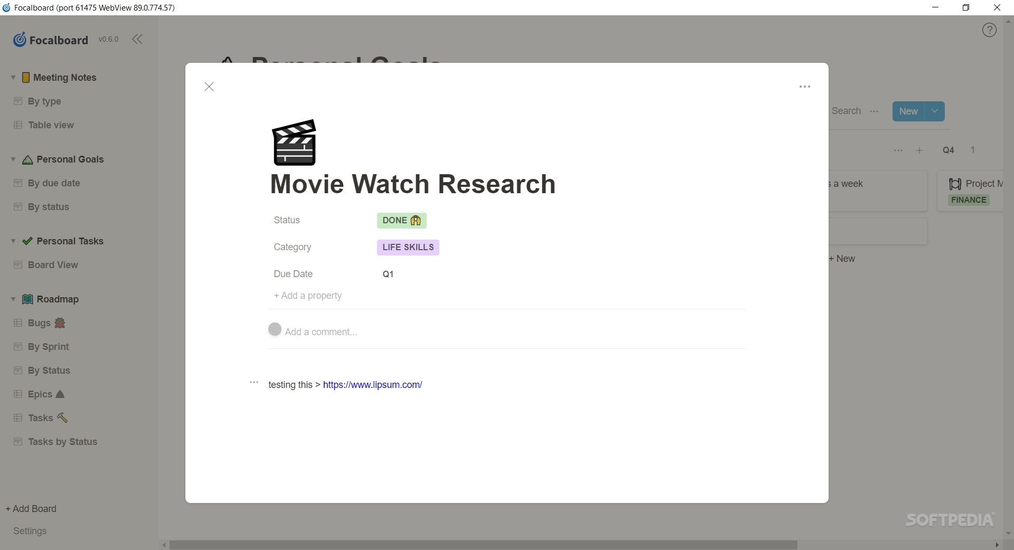
Task: Open the By Sprint view
Action: pos(48,347)
